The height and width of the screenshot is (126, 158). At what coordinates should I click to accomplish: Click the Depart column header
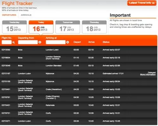click(x=77, y=42)
